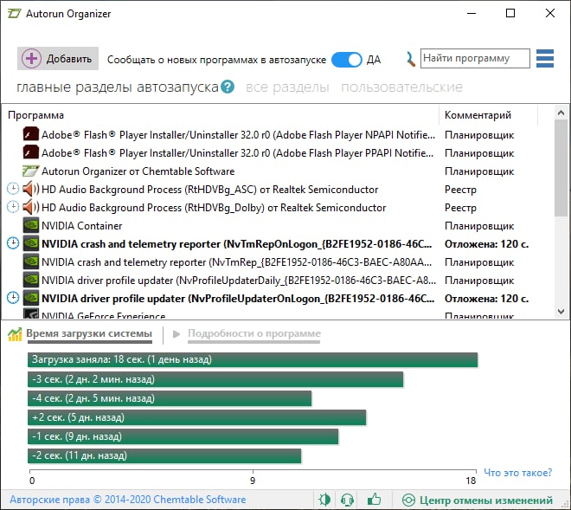The image size is (571, 510).
Task: Open the hamburger menu icon
Action: [545, 58]
